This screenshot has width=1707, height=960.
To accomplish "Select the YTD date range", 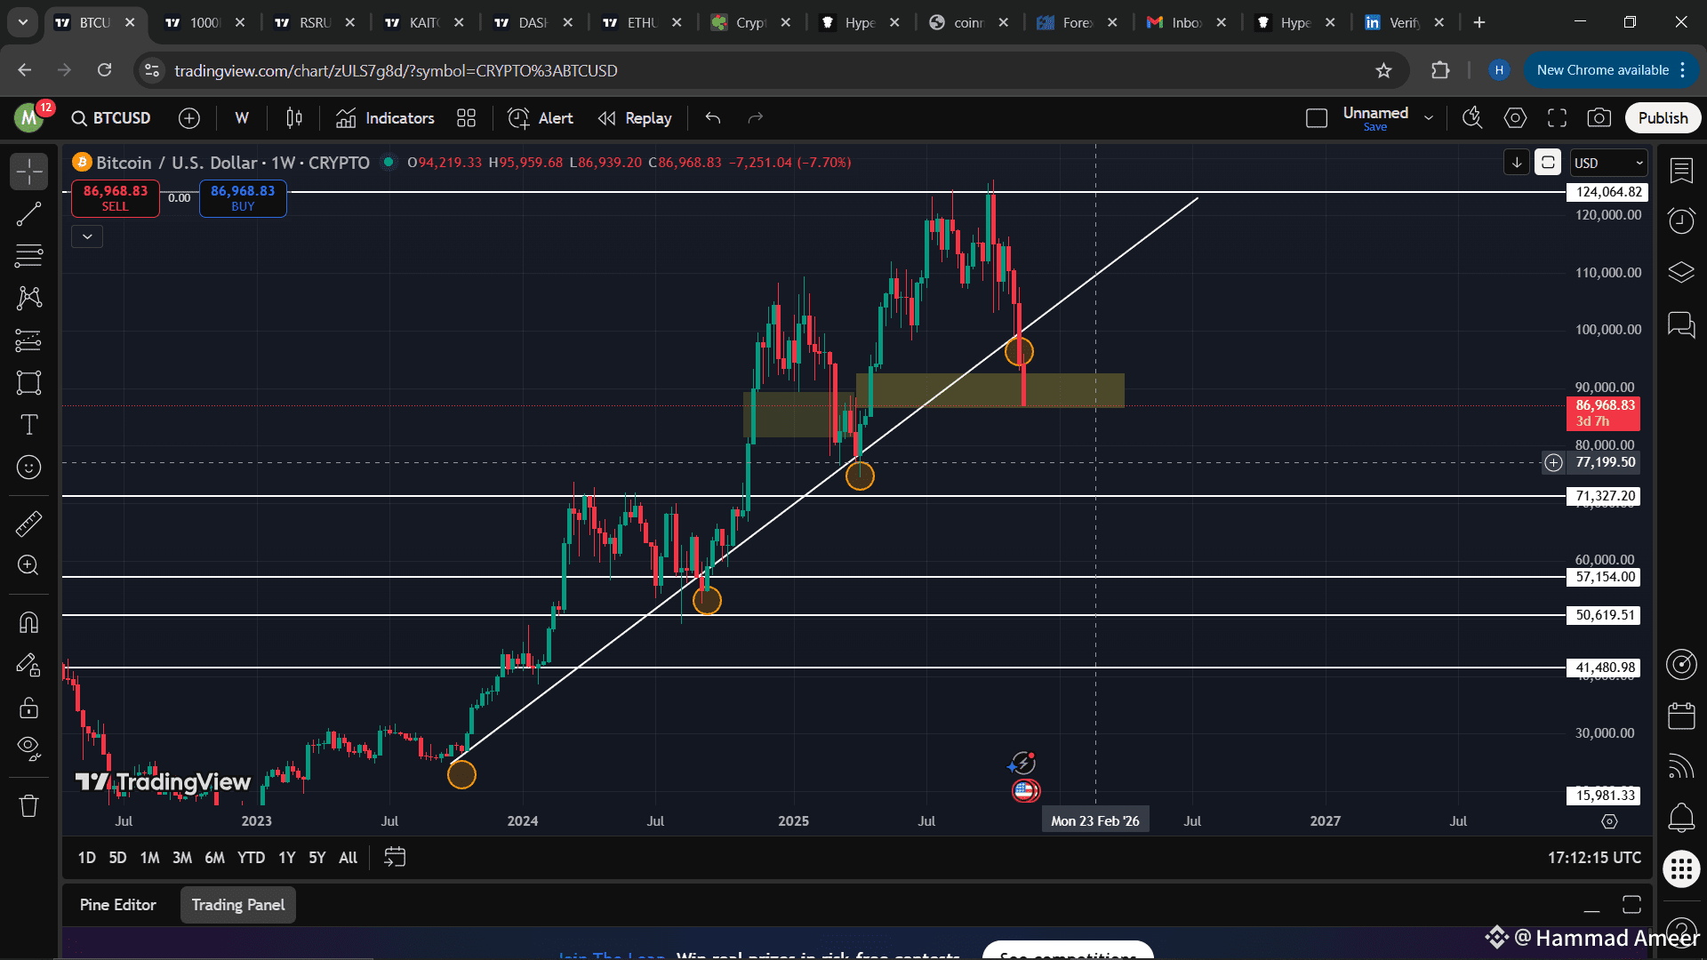I will 251,858.
